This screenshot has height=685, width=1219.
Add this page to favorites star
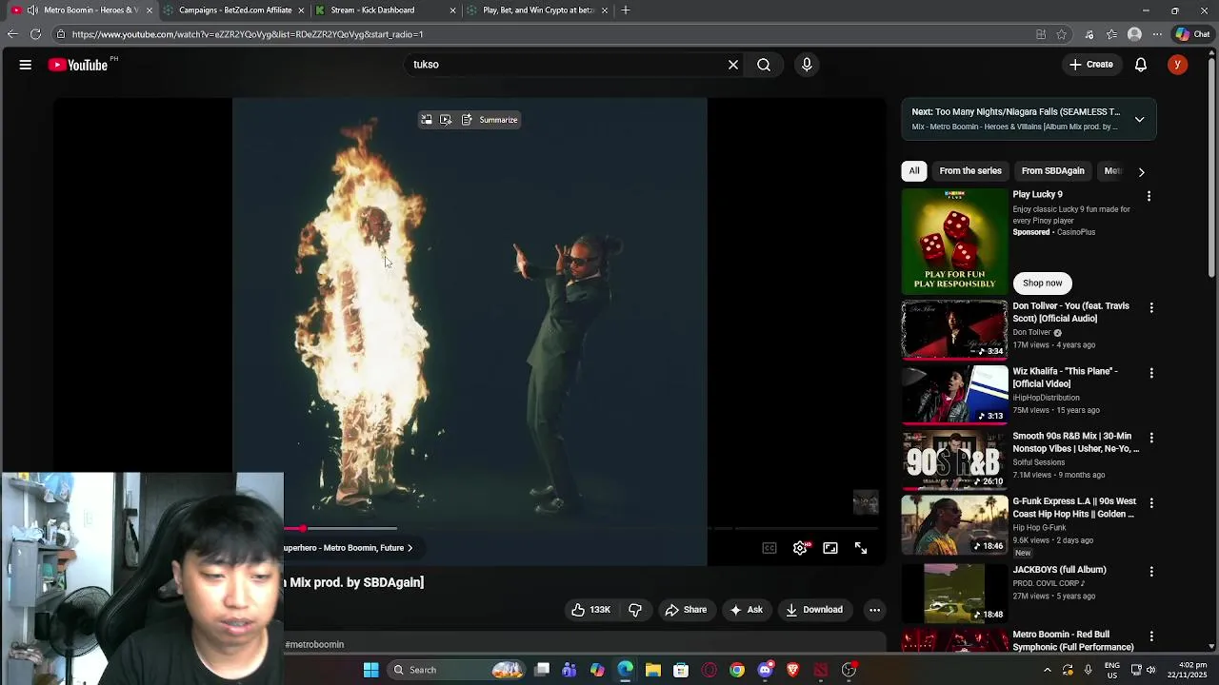(1062, 34)
